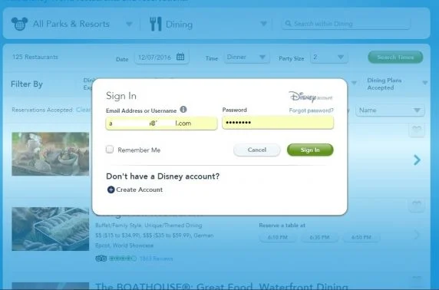The height and width of the screenshot is (290, 439).
Task: Click the 1363 Reviews link
Action: point(157,259)
